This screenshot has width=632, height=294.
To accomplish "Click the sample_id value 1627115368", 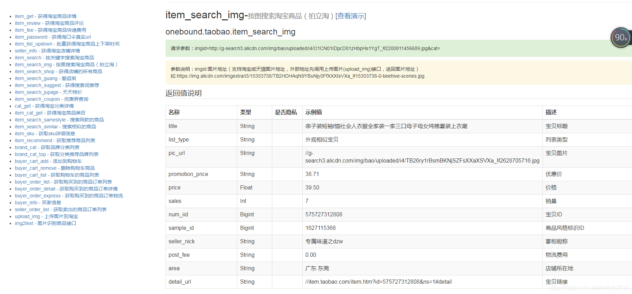I will click(321, 228).
